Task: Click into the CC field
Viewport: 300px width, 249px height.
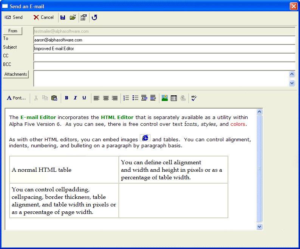Action: (x=164, y=57)
